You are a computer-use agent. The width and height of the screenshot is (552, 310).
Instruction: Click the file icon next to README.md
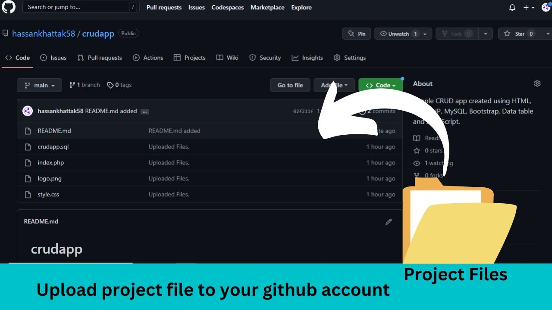point(28,131)
